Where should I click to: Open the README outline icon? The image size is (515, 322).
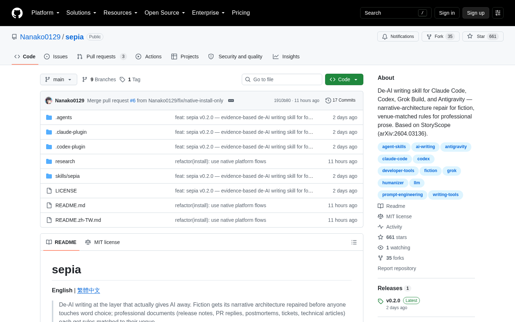click(354, 242)
